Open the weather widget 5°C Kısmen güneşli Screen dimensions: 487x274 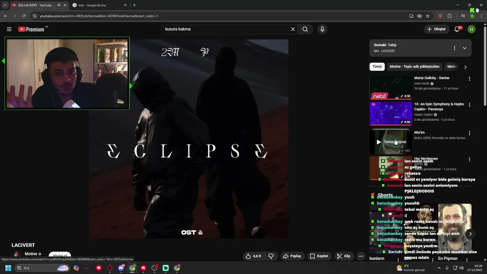click(x=410, y=268)
